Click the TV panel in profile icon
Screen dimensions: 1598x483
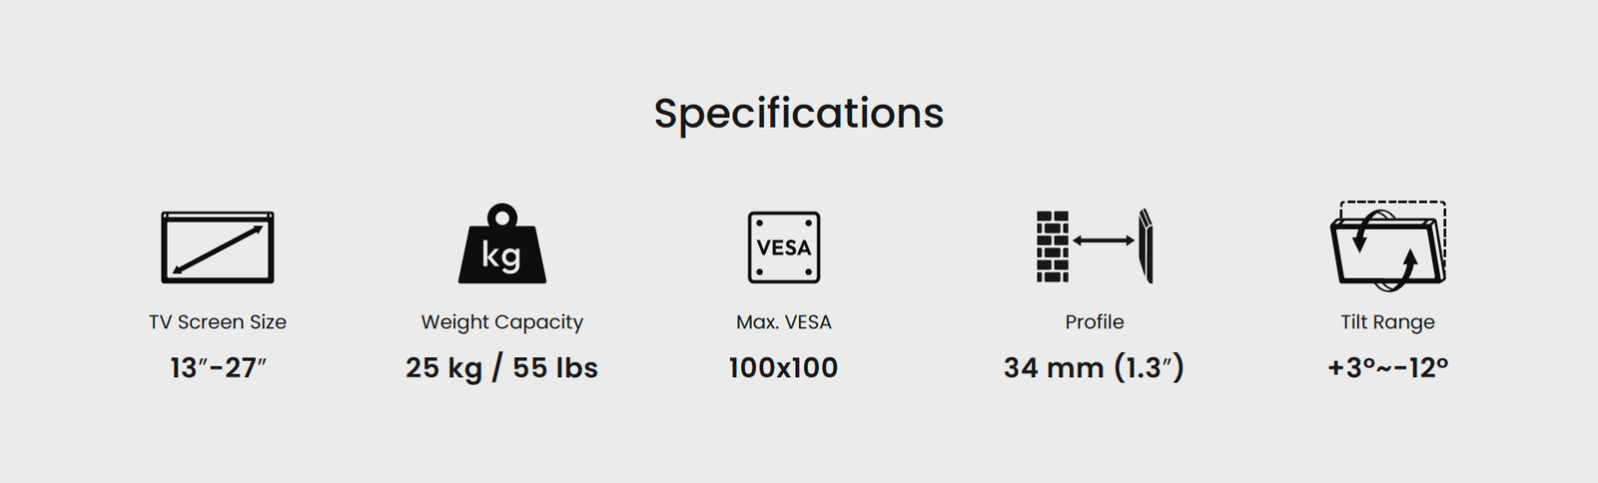[1147, 245]
